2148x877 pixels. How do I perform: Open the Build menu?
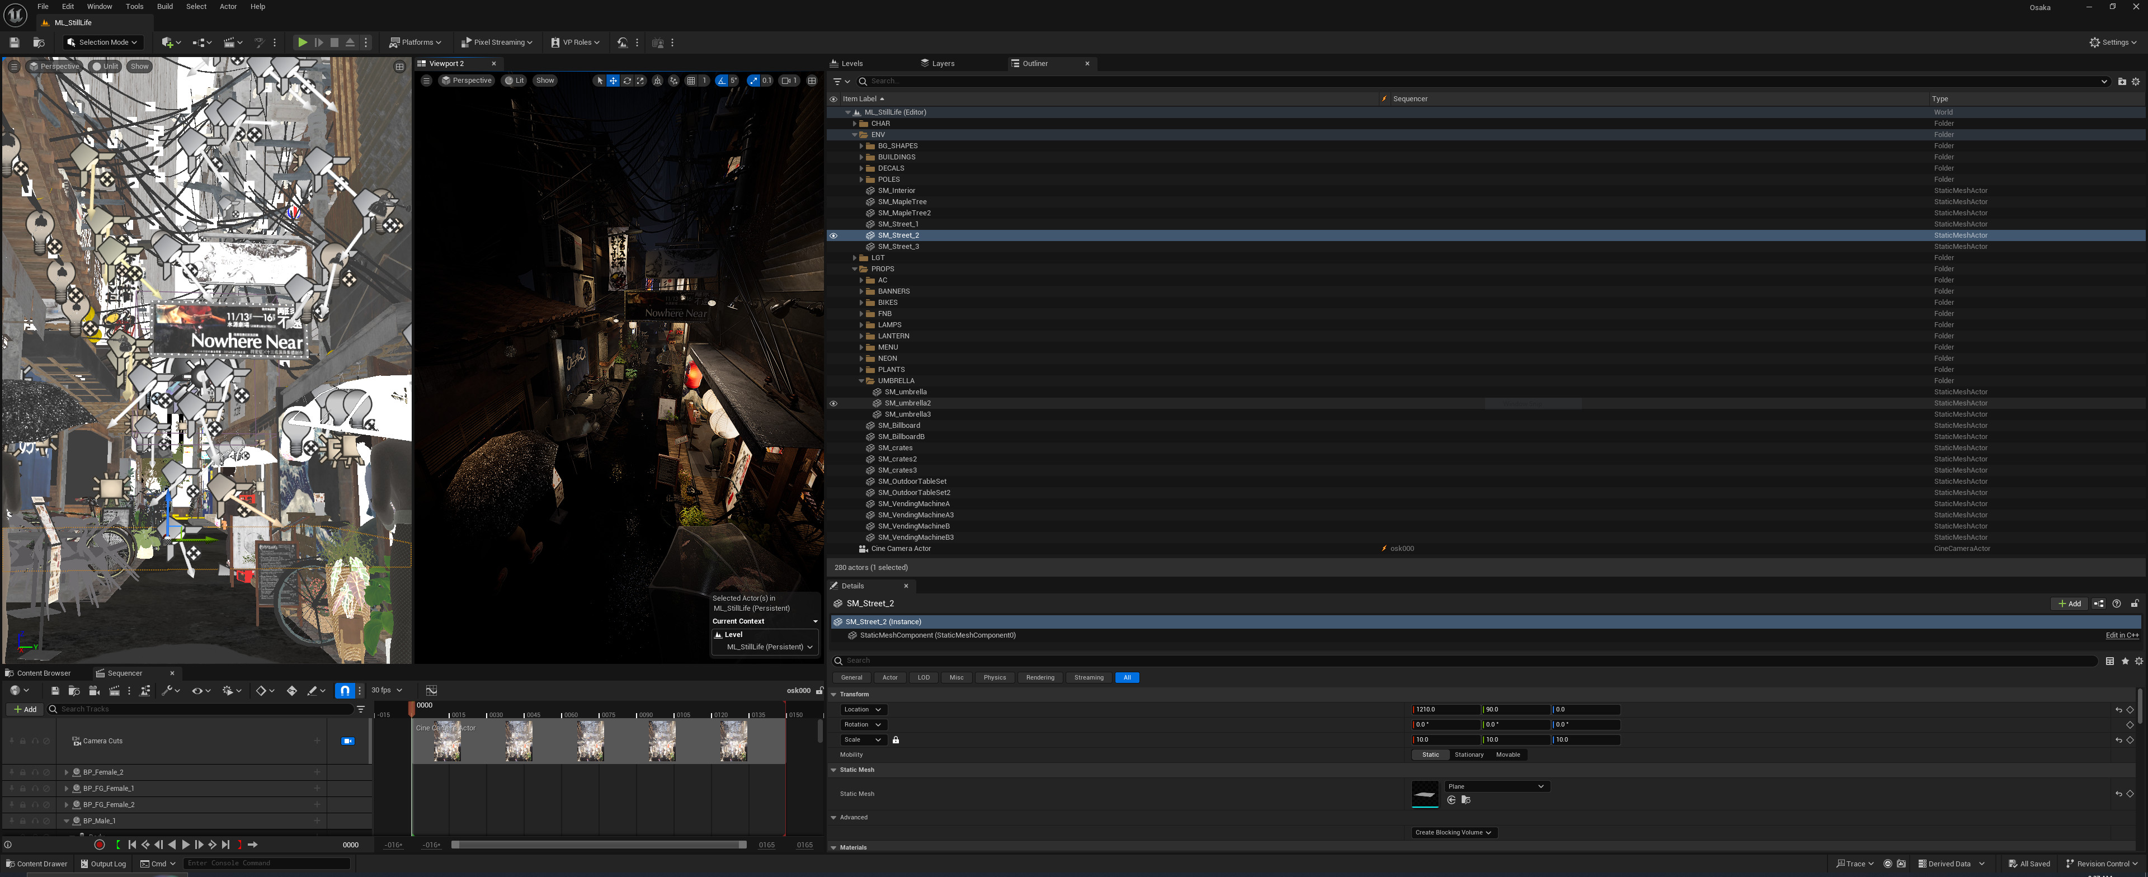(x=165, y=7)
